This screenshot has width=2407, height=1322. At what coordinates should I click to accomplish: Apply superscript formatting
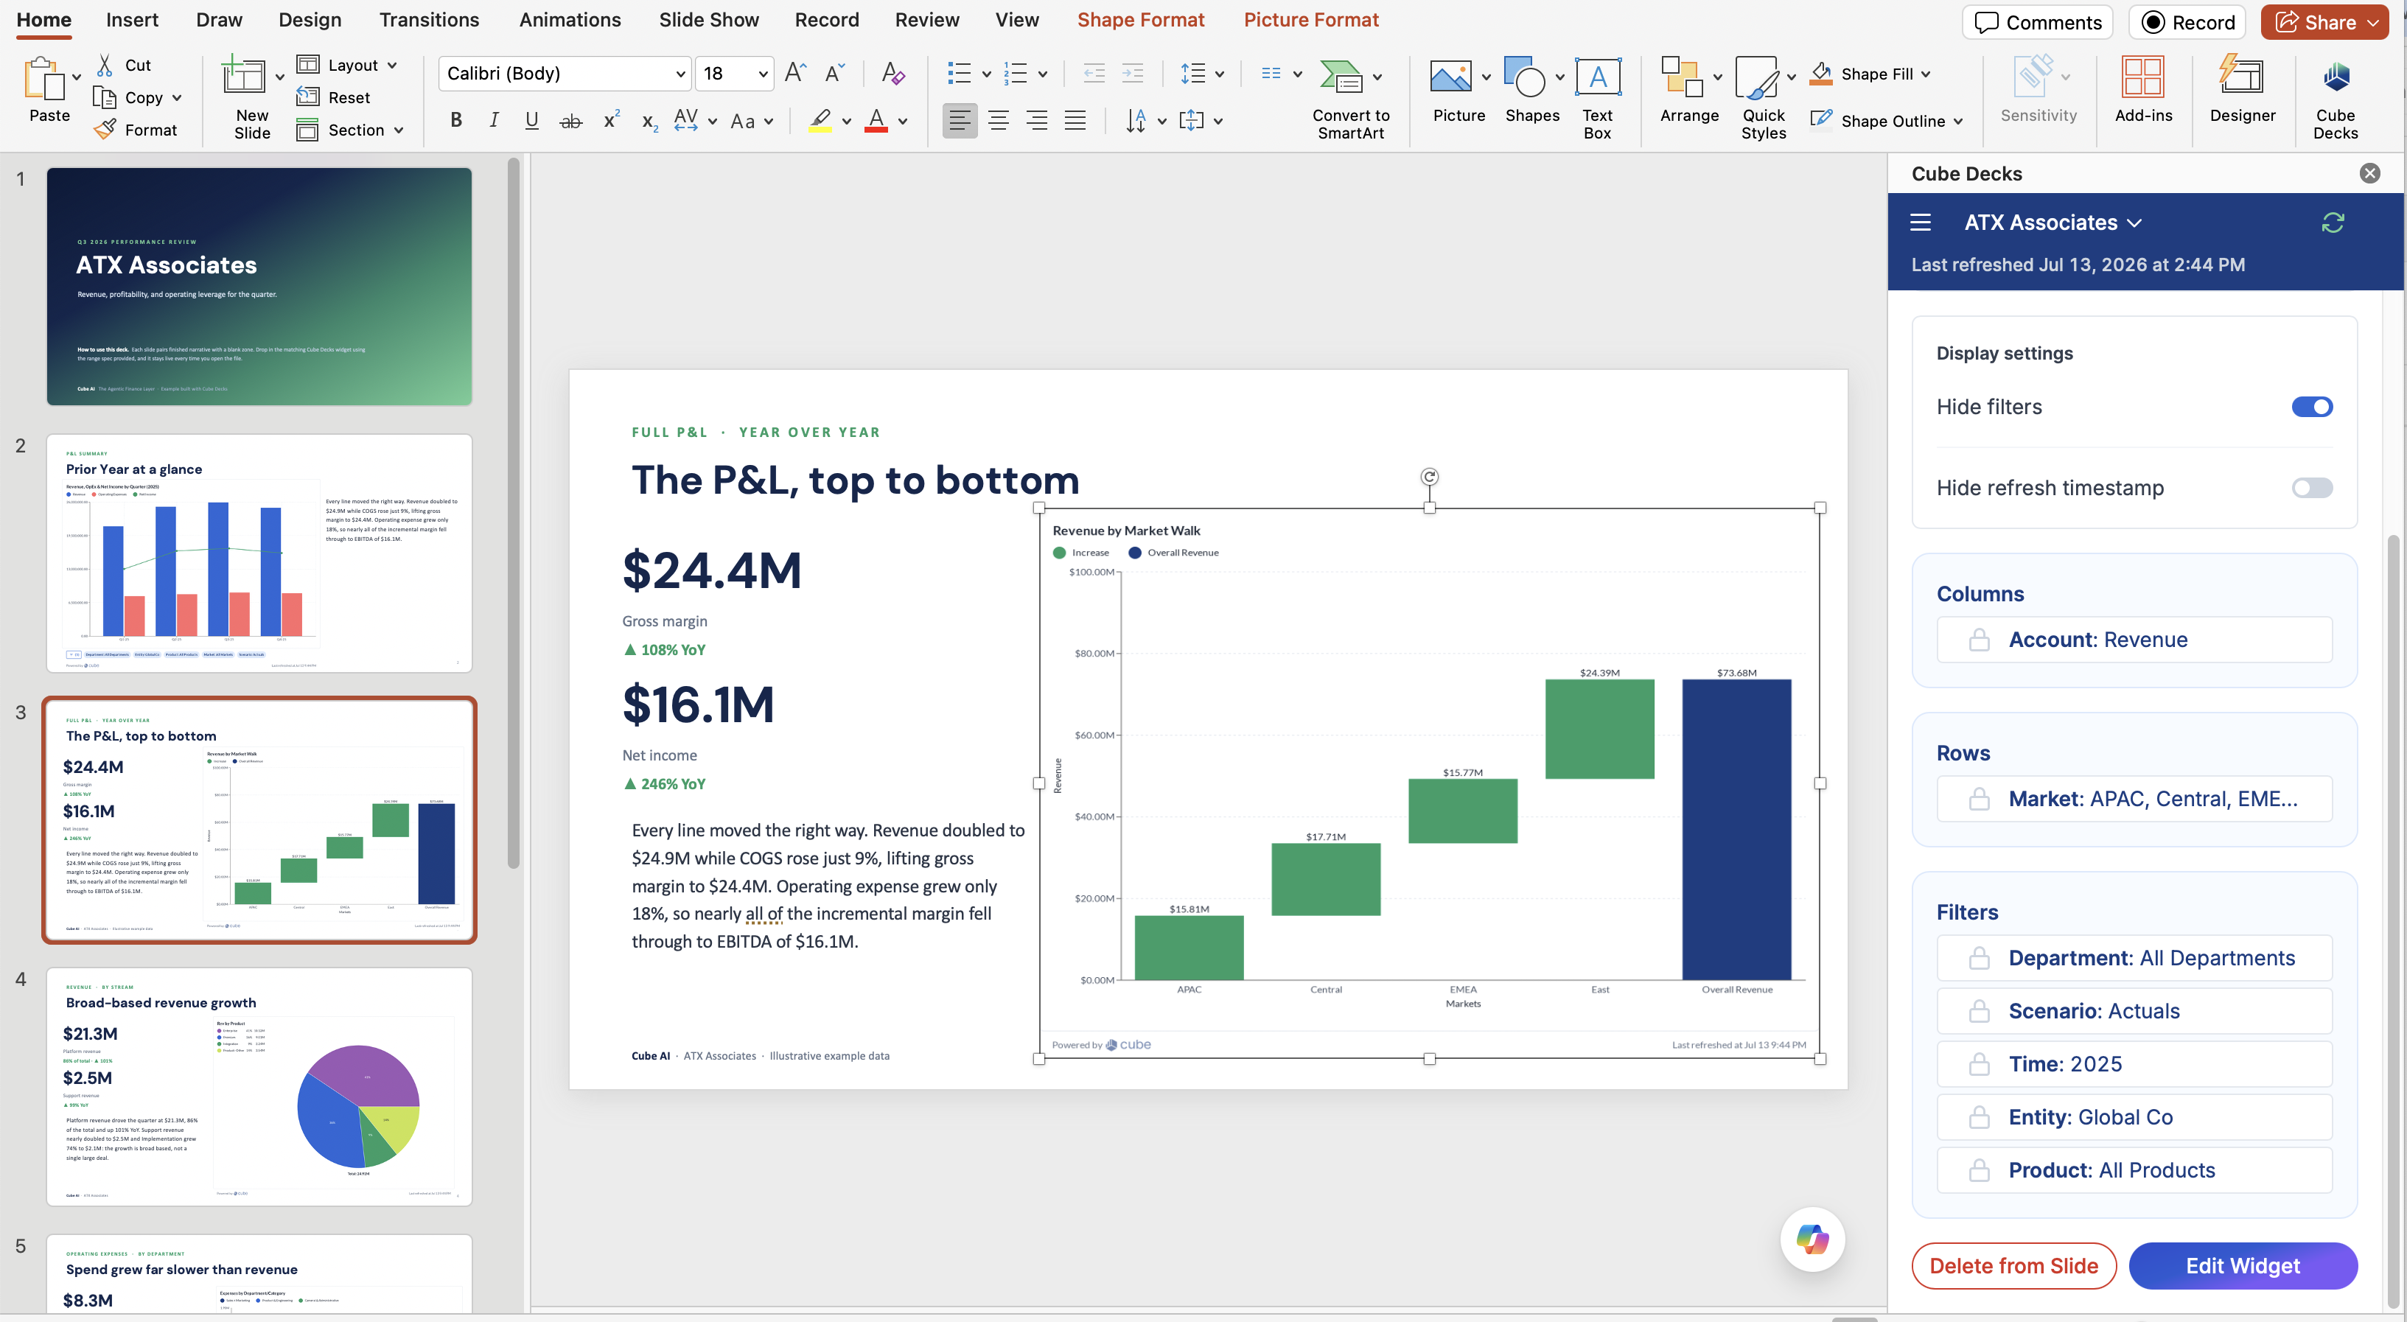click(x=611, y=119)
